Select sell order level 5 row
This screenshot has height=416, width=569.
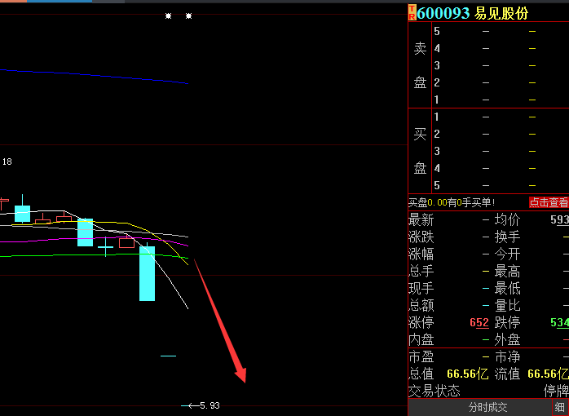pyautogui.click(x=501, y=31)
